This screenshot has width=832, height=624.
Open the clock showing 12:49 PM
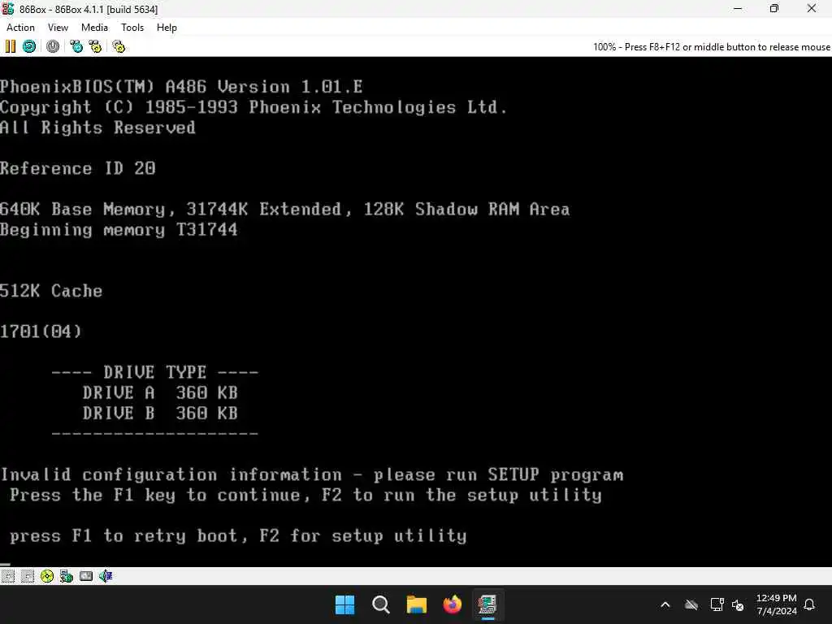point(776,604)
